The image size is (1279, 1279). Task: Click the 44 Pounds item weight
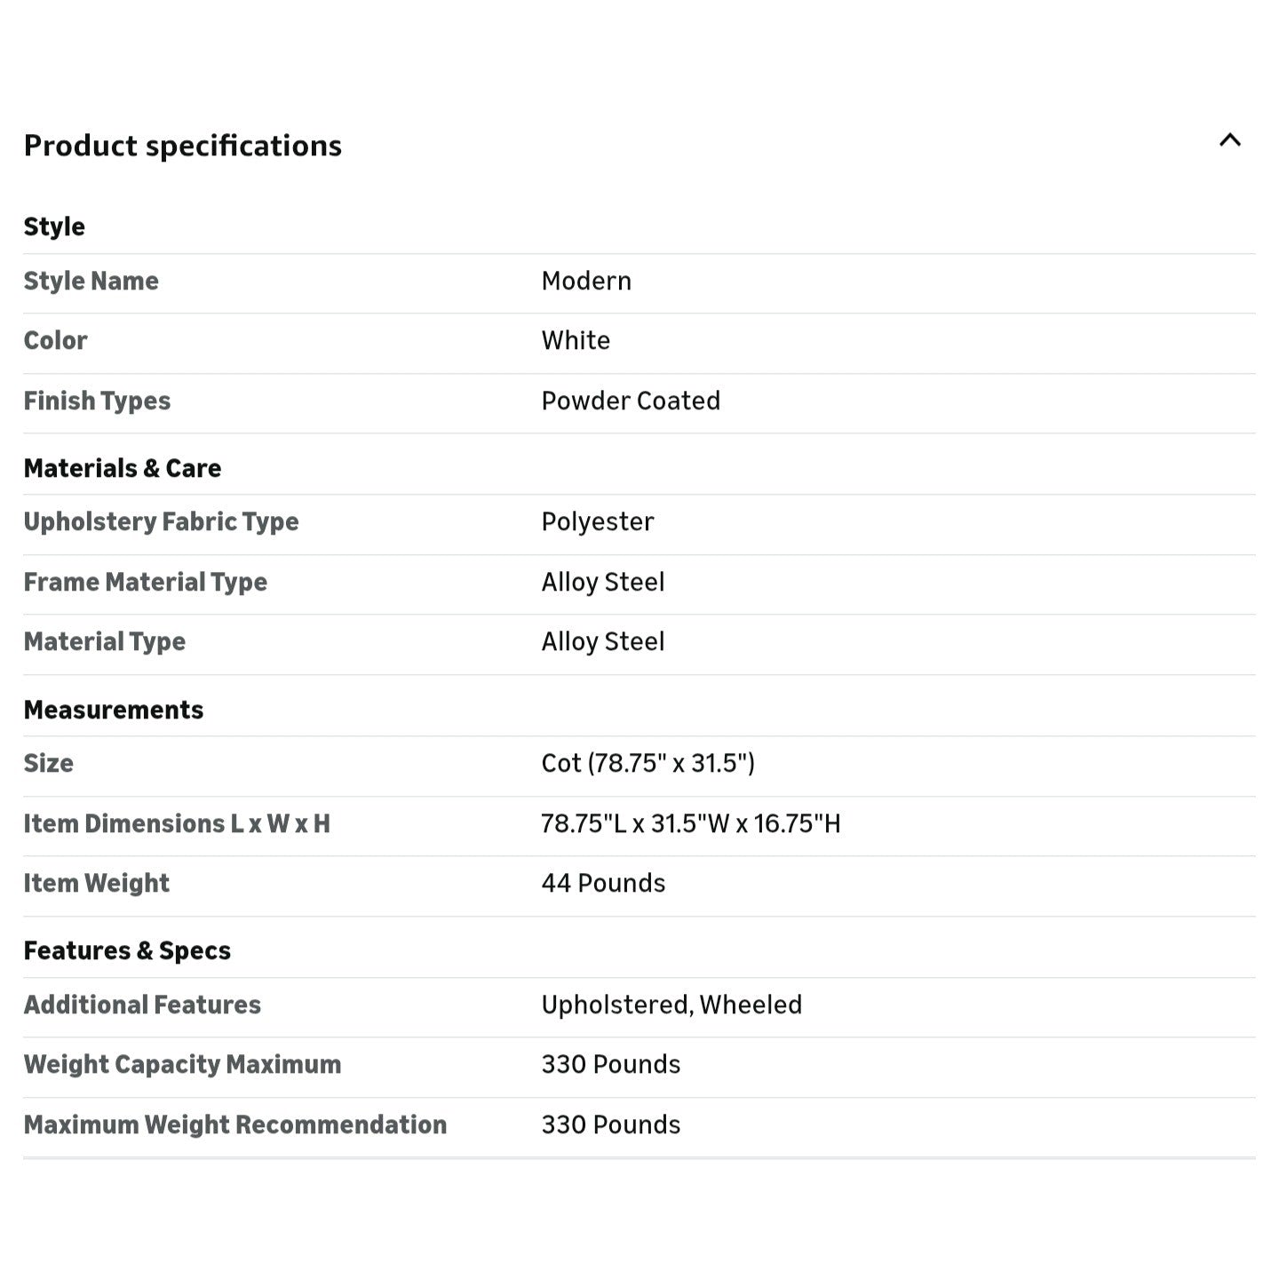603,884
